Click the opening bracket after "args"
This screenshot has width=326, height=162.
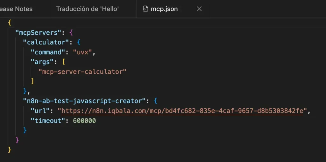63,62
